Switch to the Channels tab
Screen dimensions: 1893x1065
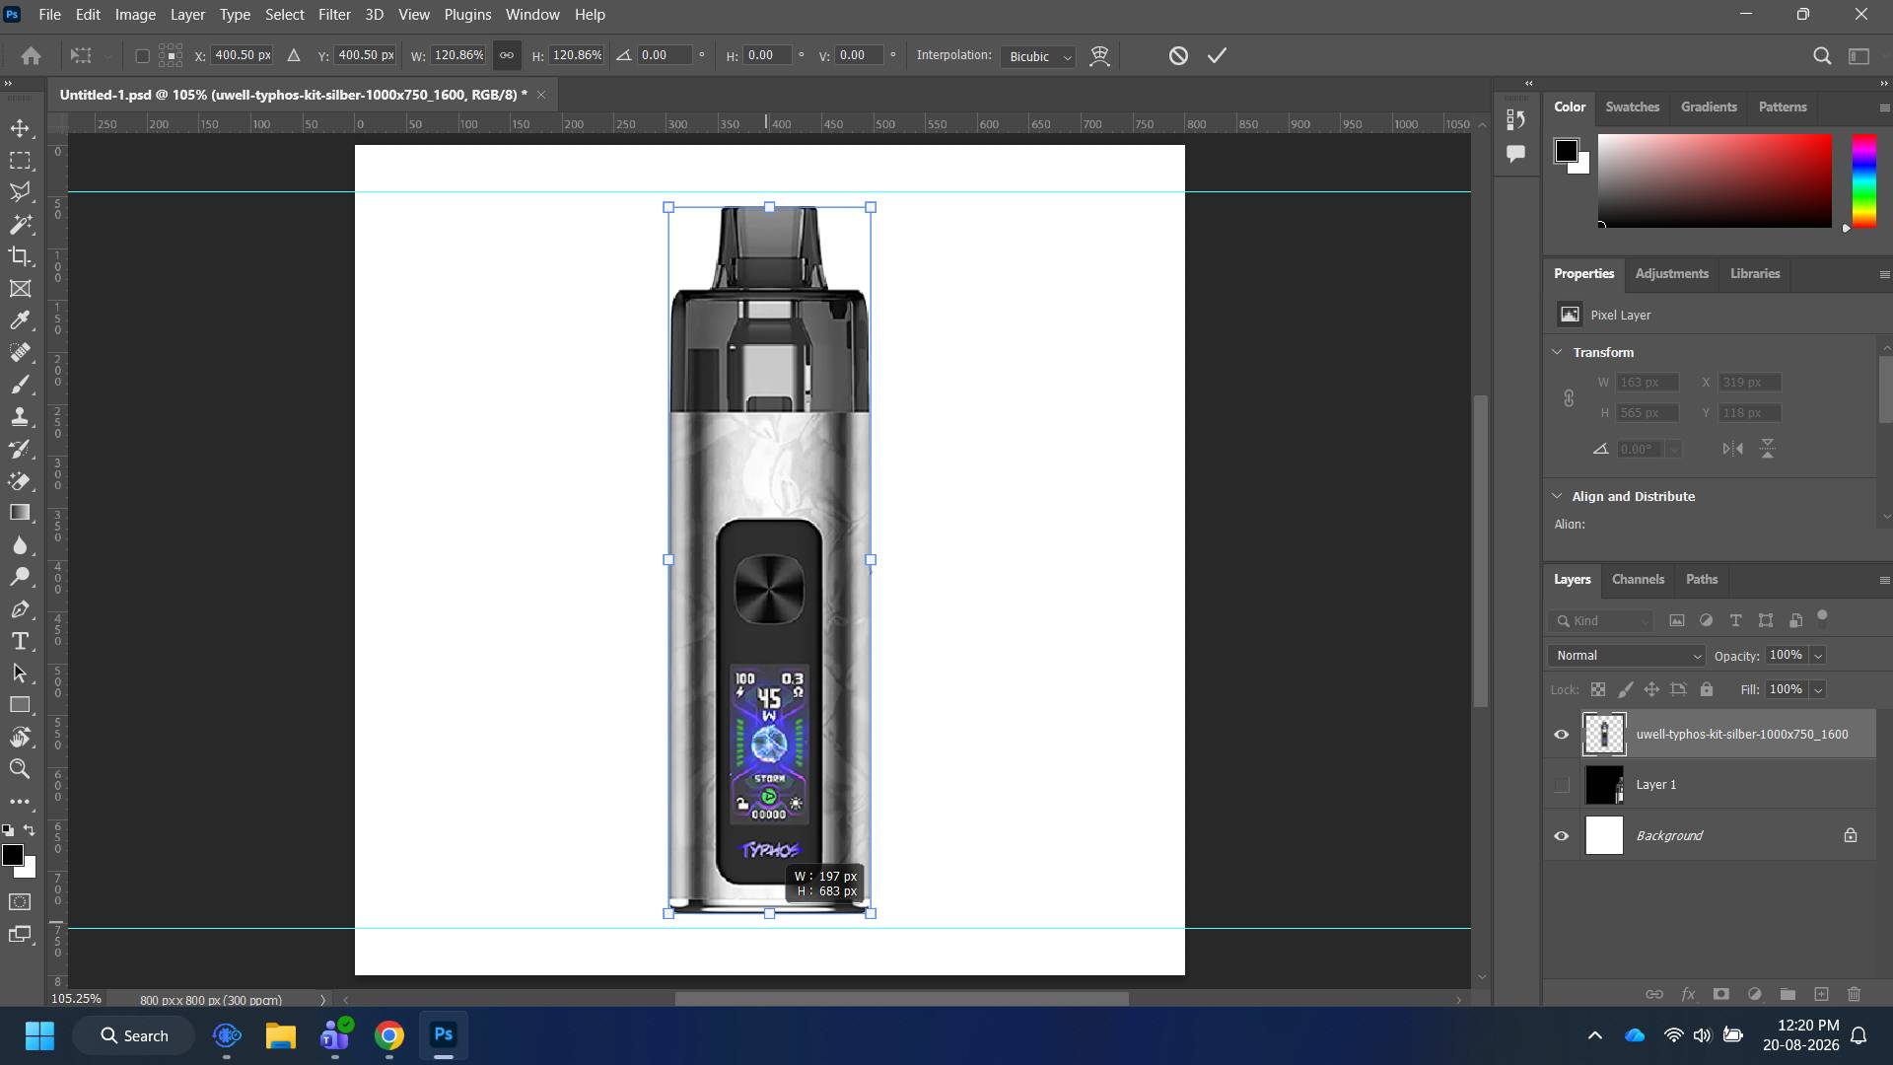coord(1638,580)
